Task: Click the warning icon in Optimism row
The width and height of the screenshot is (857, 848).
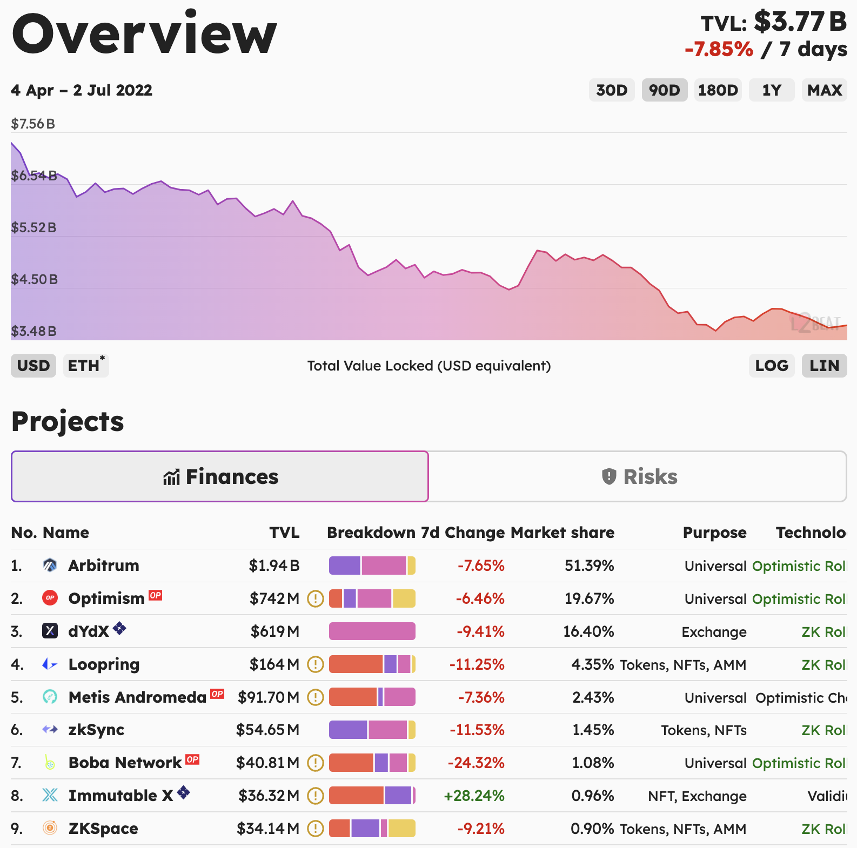Action: (x=316, y=598)
